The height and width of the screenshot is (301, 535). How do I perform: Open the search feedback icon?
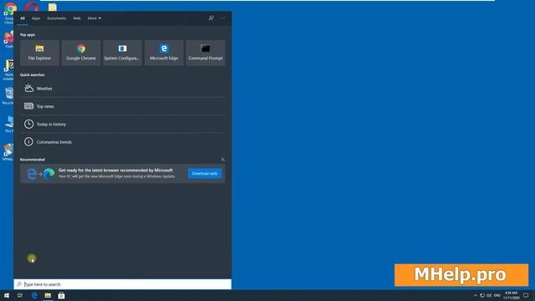click(211, 18)
